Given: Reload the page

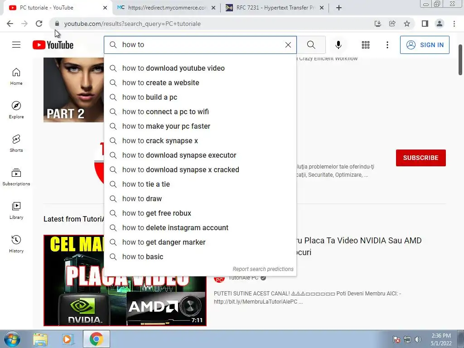Looking at the screenshot, I should 39,24.
